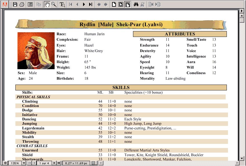Save a copy with the floppy disk icon
This screenshot has height=166, width=246.
click(x=15, y=4)
